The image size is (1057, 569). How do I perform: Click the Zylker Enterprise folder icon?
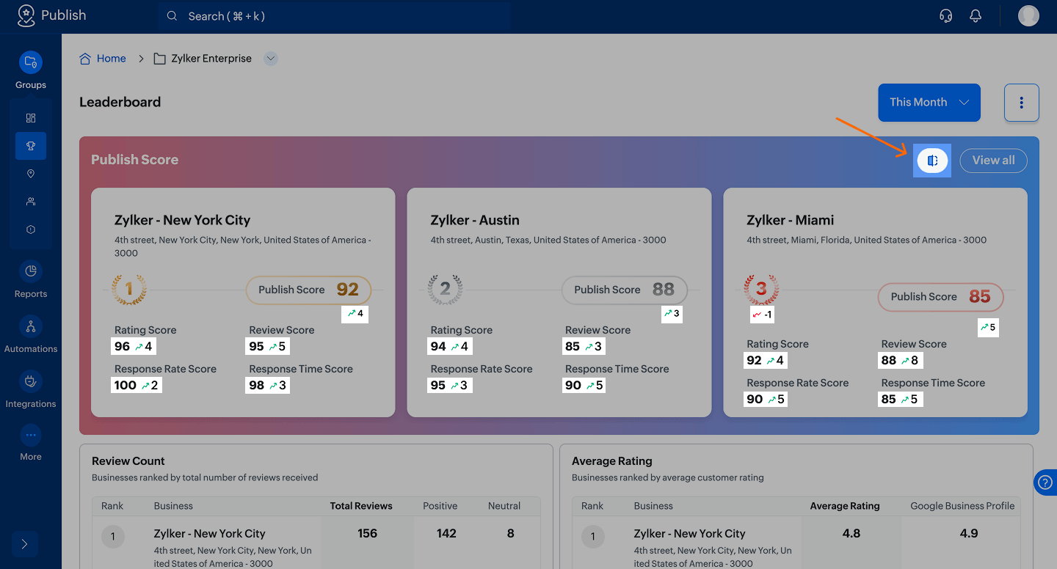(159, 59)
